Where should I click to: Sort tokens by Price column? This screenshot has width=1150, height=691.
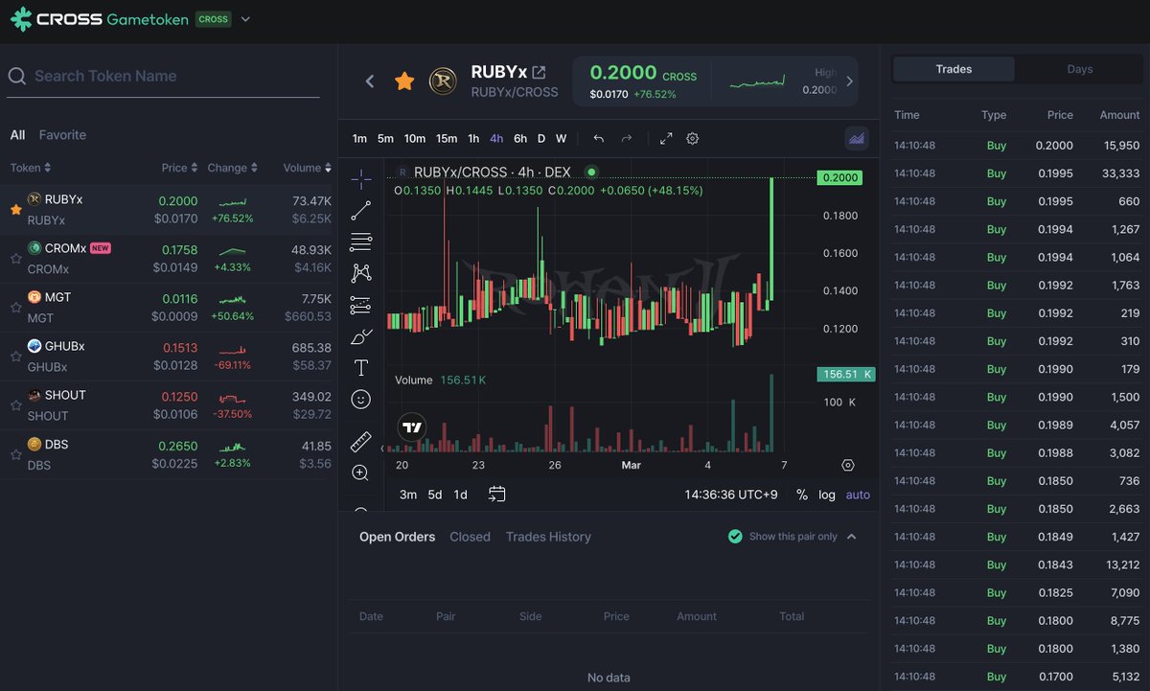click(179, 168)
